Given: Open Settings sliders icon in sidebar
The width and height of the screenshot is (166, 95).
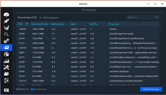Looking at the screenshot, I should [x=6, y=80].
